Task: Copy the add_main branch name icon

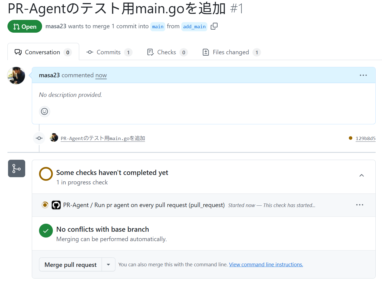Action: pyautogui.click(x=214, y=26)
